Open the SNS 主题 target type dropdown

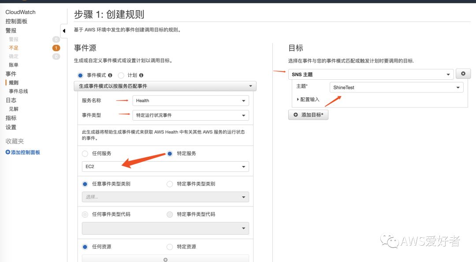click(x=371, y=74)
